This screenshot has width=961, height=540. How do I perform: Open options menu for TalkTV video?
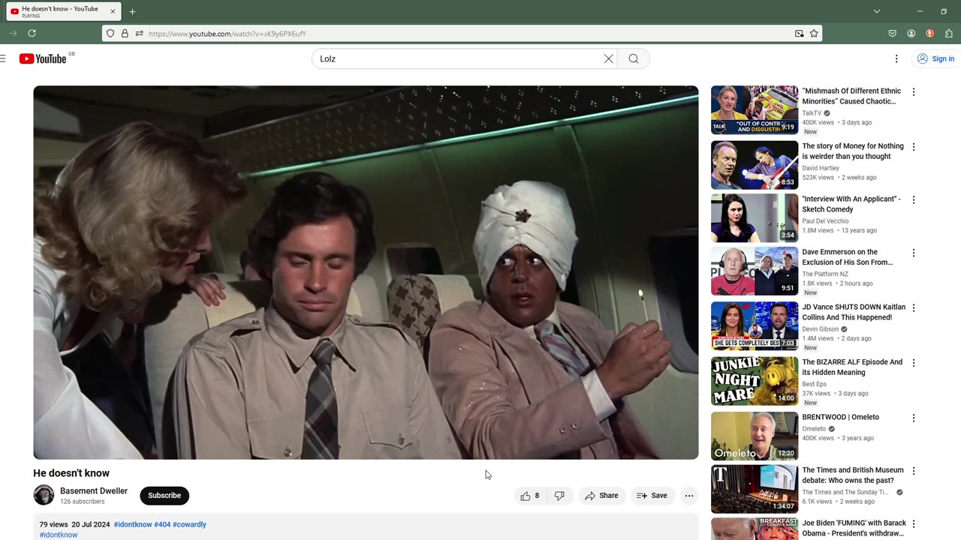(914, 92)
